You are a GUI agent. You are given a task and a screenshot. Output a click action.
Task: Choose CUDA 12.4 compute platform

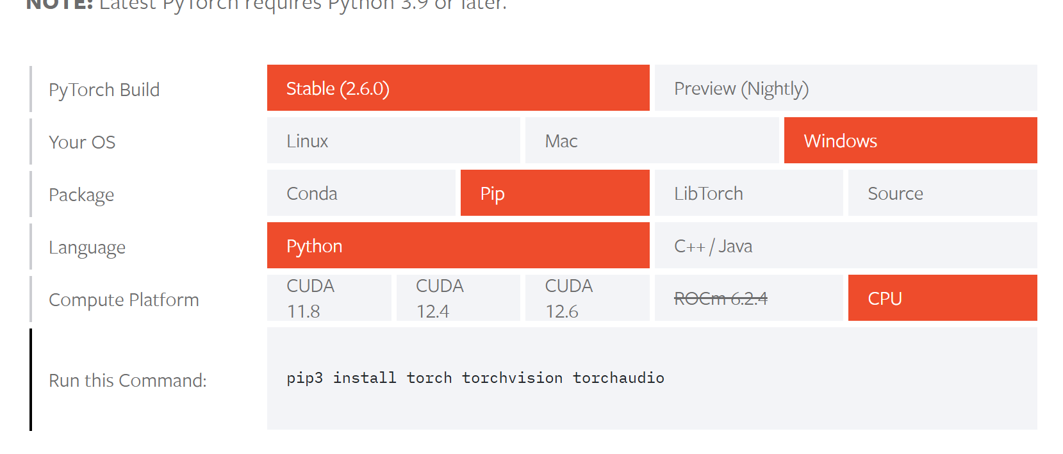(457, 298)
